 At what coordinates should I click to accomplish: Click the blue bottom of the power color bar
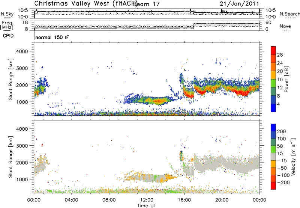(x=273, y=108)
